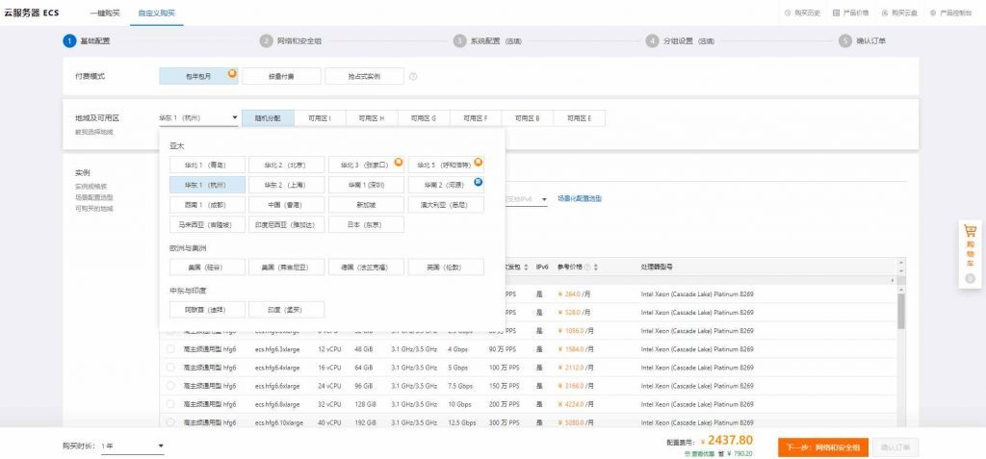Choose region 中国 (香港)

(286, 205)
